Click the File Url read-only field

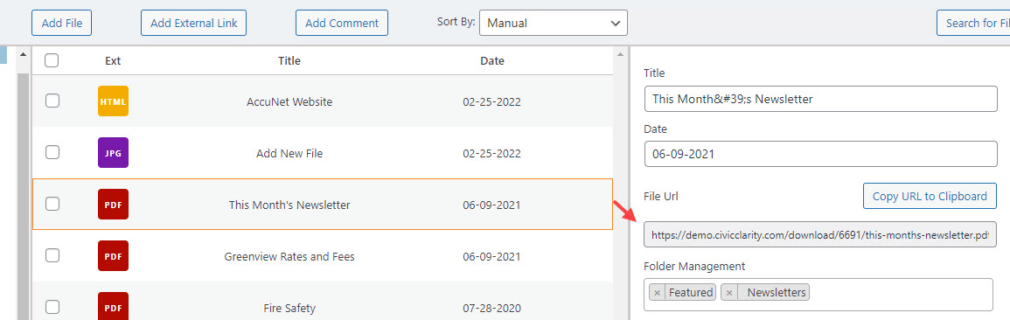820,235
